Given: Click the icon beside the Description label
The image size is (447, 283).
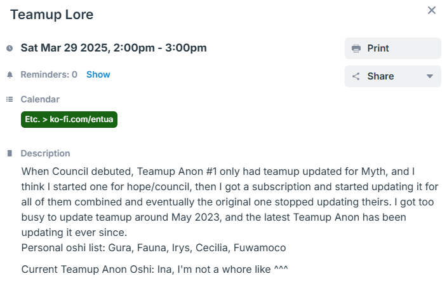Looking at the screenshot, I should click(x=10, y=153).
